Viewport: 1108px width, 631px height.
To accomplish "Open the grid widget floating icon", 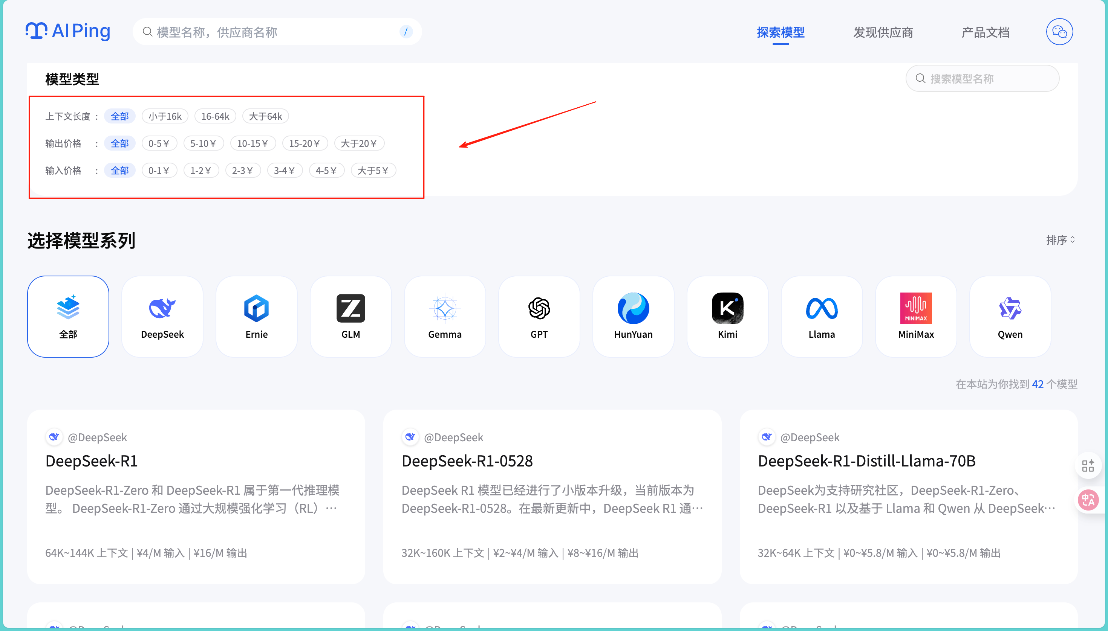I will click(1088, 466).
